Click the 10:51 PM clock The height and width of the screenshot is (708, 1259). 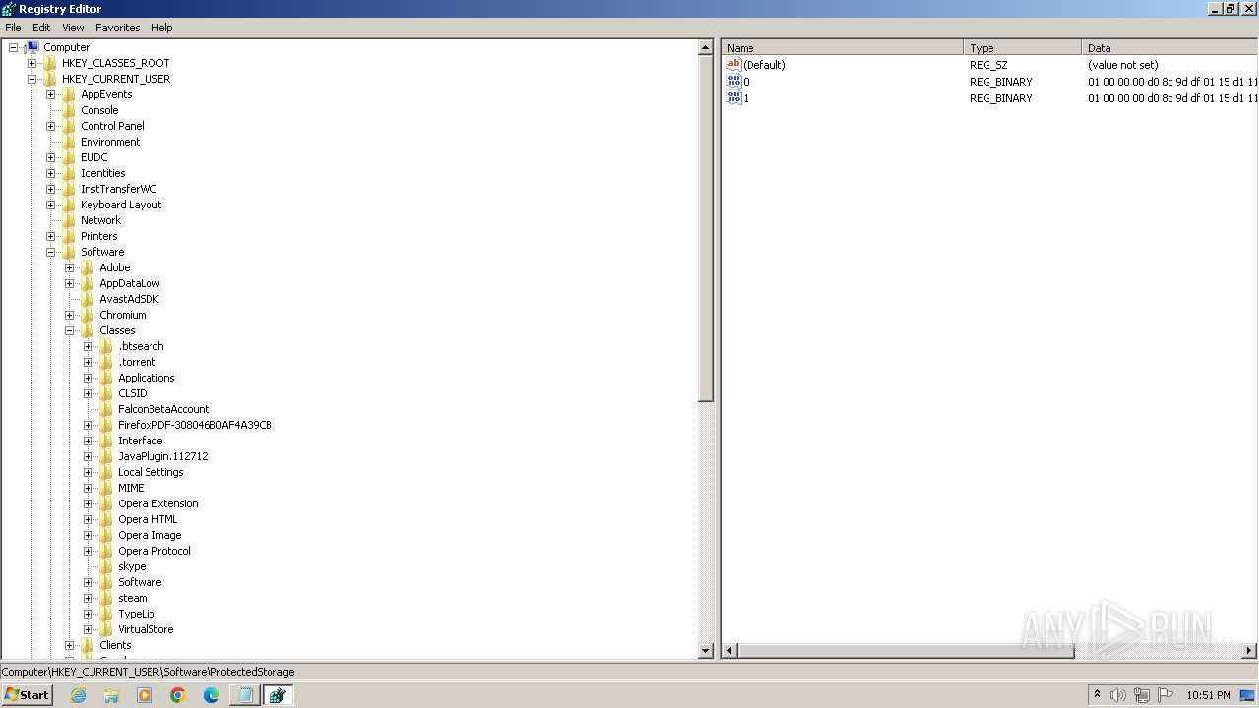click(1209, 695)
